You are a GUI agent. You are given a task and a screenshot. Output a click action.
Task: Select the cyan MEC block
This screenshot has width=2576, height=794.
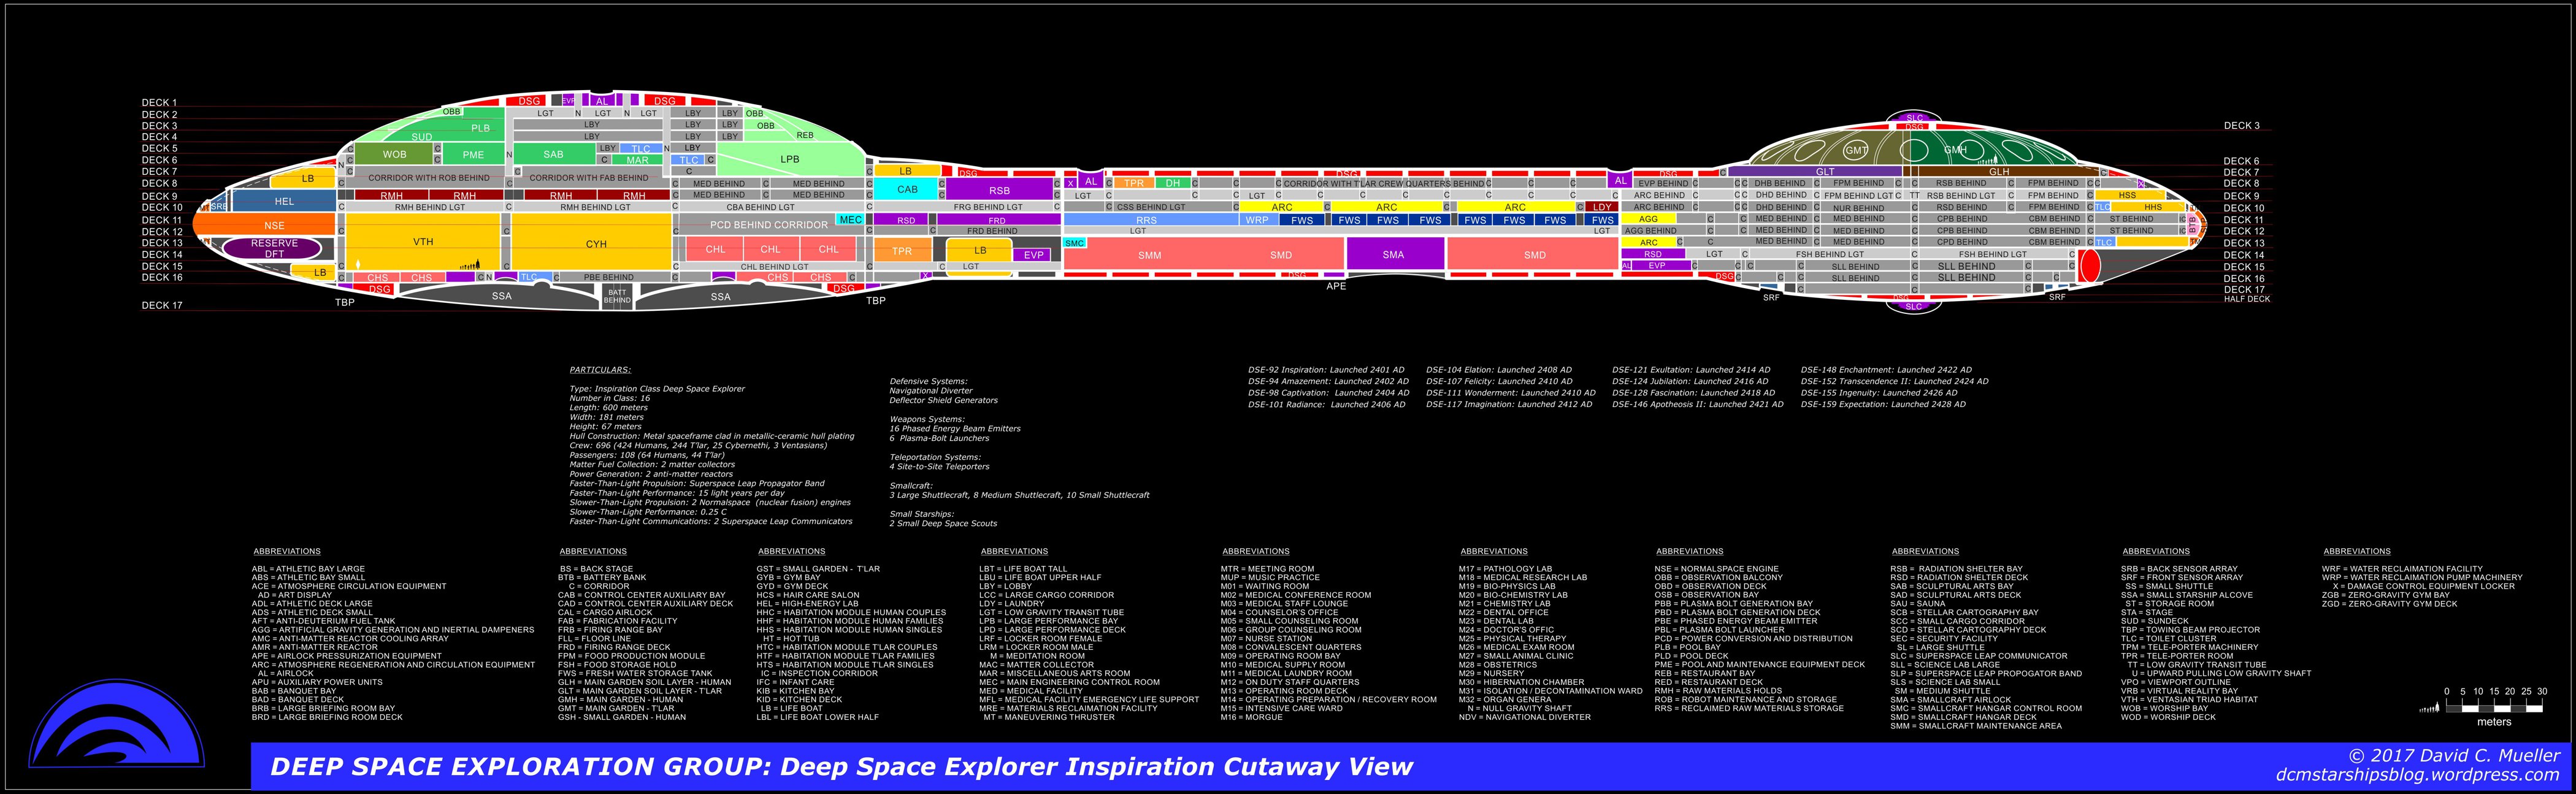coord(850,220)
